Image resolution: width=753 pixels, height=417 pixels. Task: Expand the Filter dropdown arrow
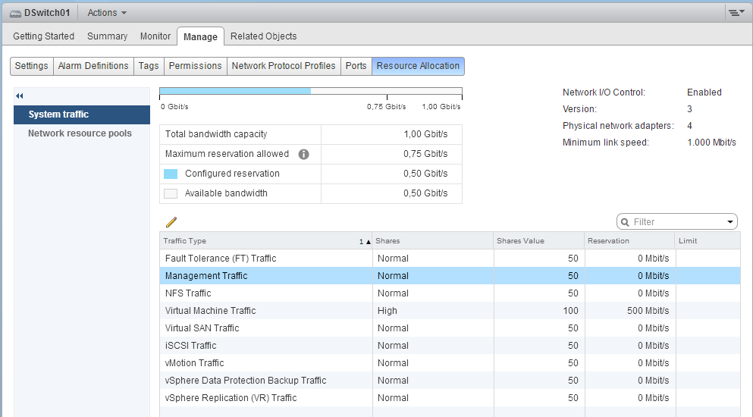coord(729,222)
